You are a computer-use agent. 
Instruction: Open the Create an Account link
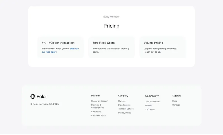tap(100, 101)
